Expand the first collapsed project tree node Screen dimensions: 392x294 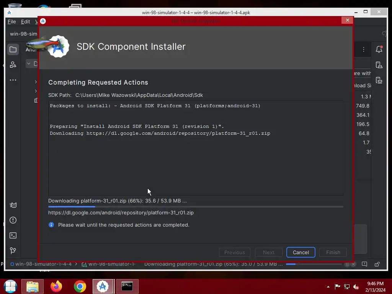36,82
